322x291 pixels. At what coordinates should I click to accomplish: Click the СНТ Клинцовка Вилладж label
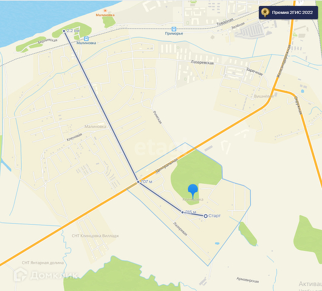click(x=95, y=236)
